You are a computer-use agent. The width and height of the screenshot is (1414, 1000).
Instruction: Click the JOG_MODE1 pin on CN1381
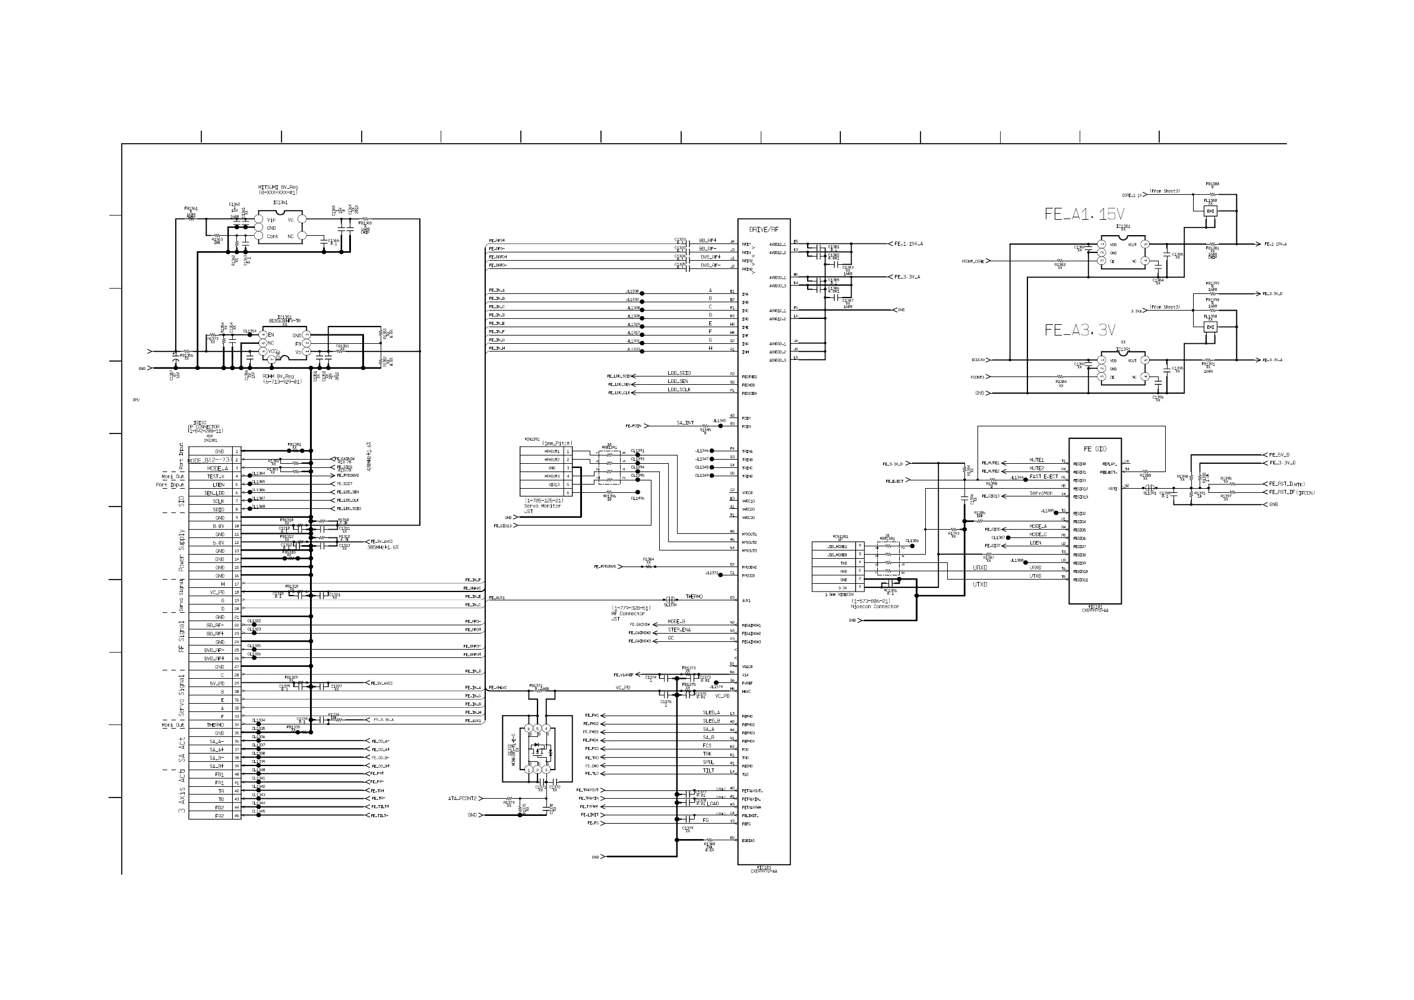pos(836,546)
